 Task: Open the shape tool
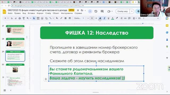[46, 18]
